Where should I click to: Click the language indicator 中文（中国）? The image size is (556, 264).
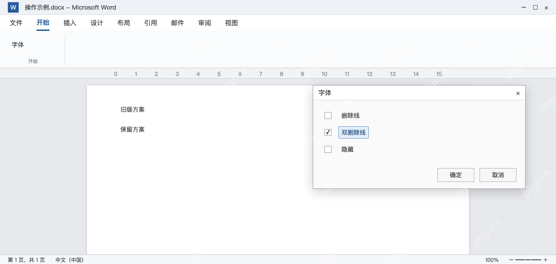(69, 260)
